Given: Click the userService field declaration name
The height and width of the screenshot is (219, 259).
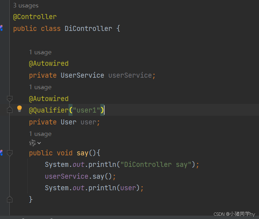Looking at the screenshot, I should 130,76.
